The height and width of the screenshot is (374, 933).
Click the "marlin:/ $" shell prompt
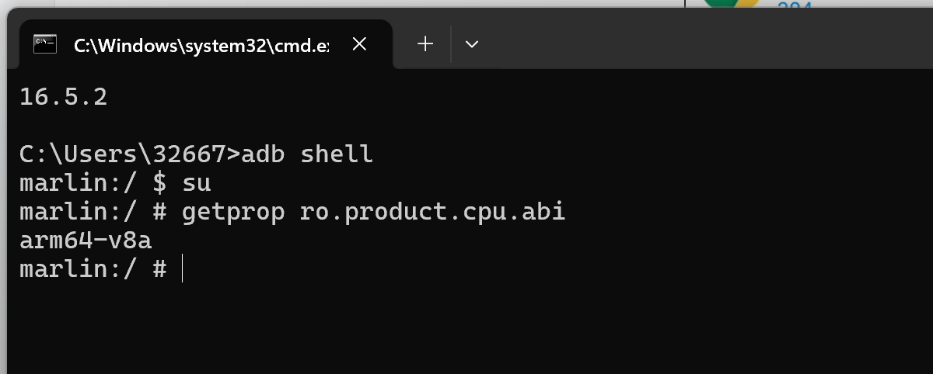[x=93, y=183]
